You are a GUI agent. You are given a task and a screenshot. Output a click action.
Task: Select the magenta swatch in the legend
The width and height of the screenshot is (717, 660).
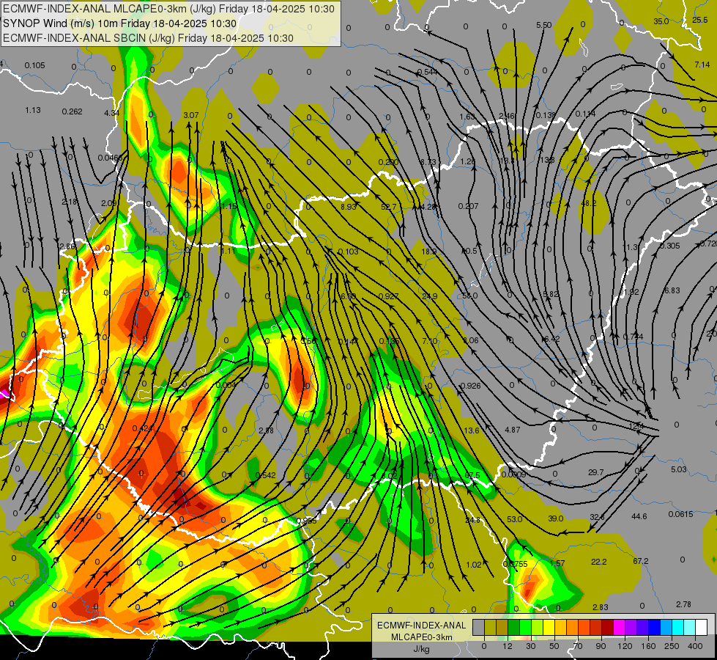pyautogui.click(x=620, y=627)
